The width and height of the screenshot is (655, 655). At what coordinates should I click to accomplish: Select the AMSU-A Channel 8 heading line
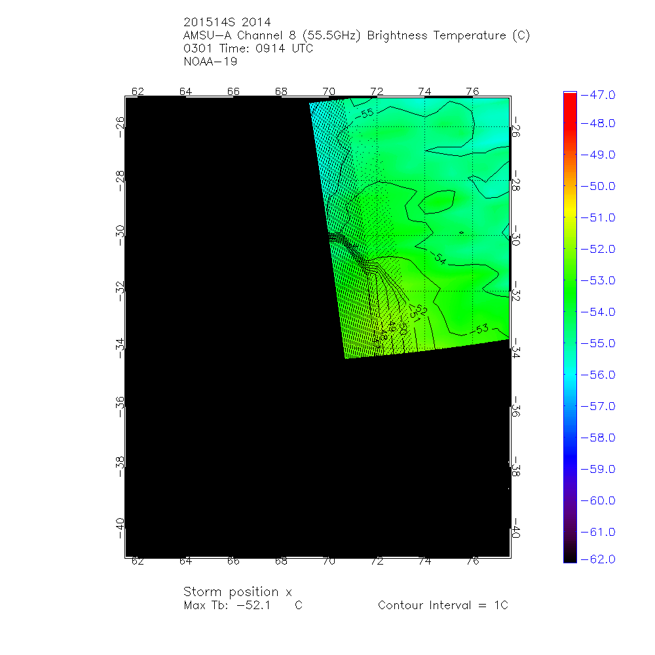click(356, 35)
